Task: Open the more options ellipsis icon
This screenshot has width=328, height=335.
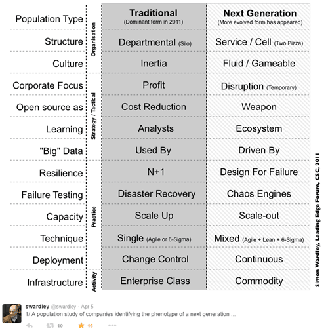Action: point(112,325)
